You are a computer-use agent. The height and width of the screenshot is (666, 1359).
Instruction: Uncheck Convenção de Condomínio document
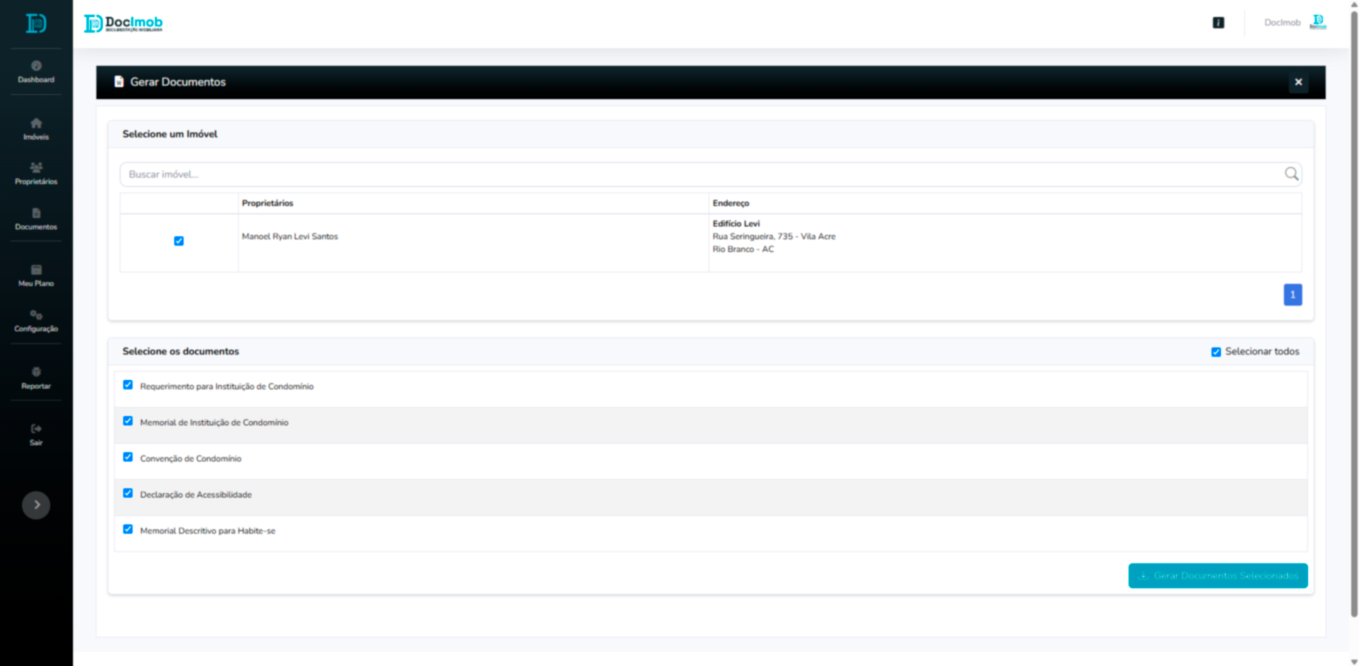[x=128, y=457]
